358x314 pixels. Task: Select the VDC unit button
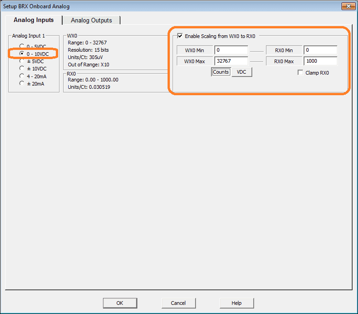[x=242, y=72]
